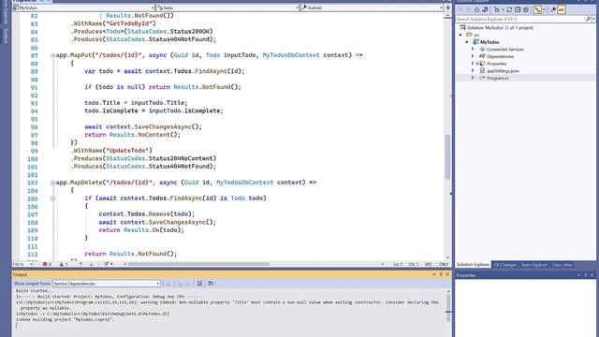Collapse the MyTodos project node

coord(467,42)
